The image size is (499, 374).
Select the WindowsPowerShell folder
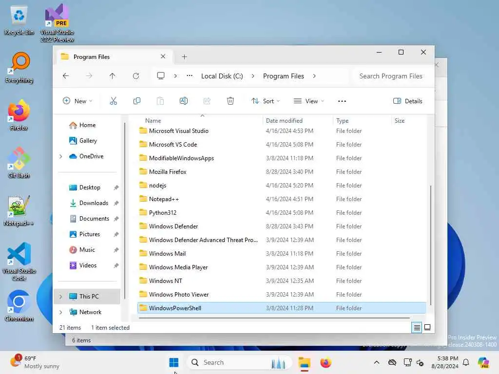pyautogui.click(x=282, y=308)
